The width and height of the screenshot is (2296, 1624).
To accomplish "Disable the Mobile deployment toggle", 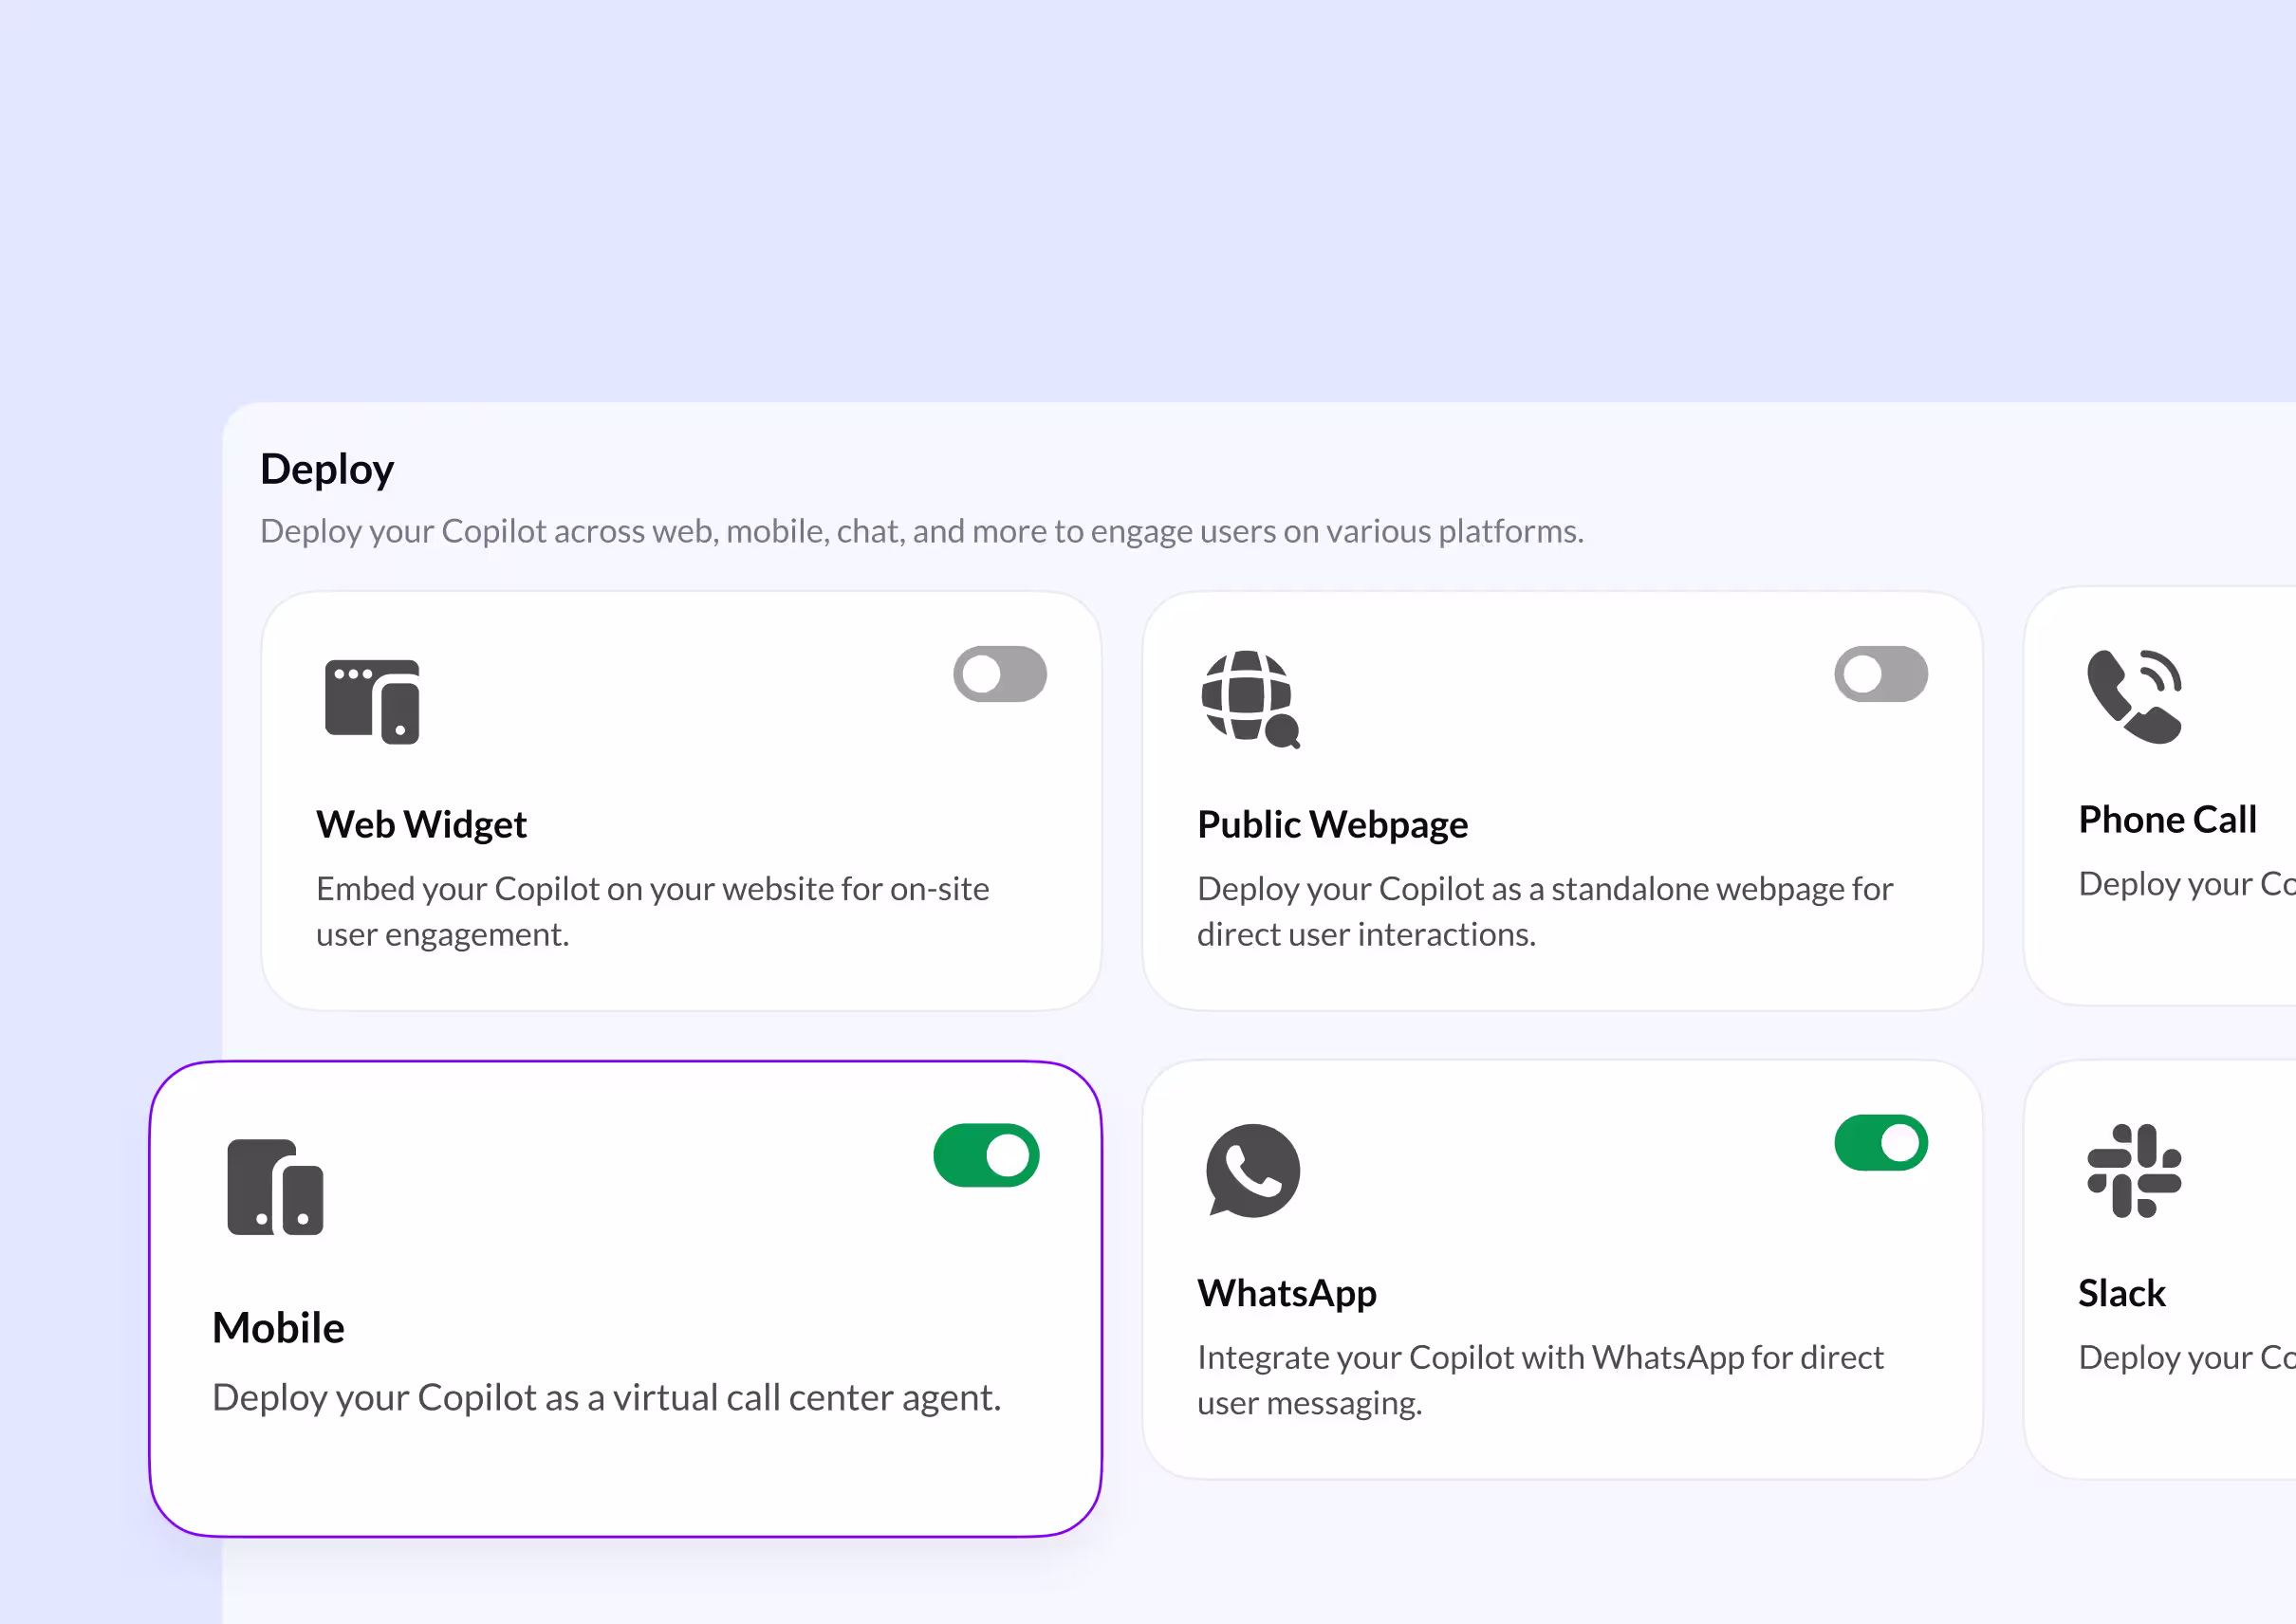I will [986, 1155].
